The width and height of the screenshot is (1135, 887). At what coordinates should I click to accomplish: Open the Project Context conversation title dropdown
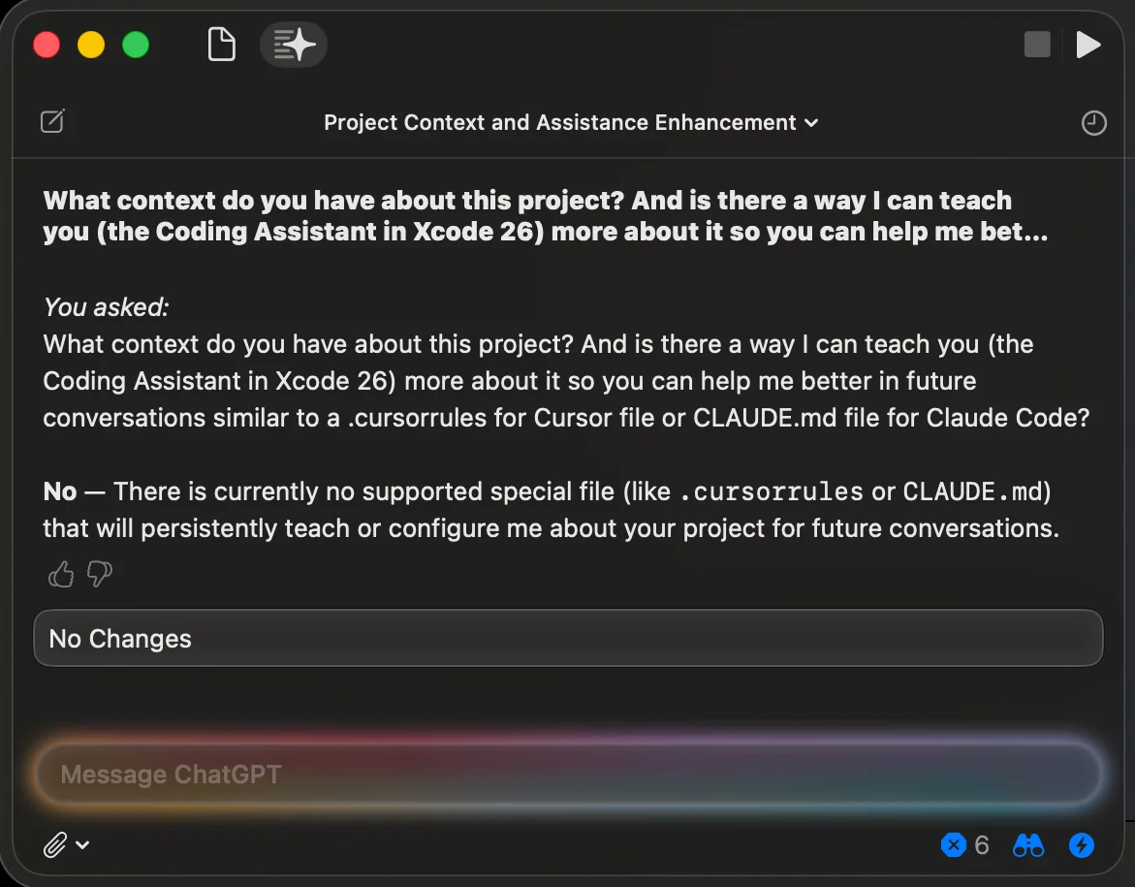pos(812,123)
